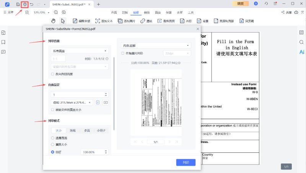Image resolution: width=306 pixels, height=173 pixels.
Task: Switch to the 海報 print mode tab
Action: tap(73, 130)
